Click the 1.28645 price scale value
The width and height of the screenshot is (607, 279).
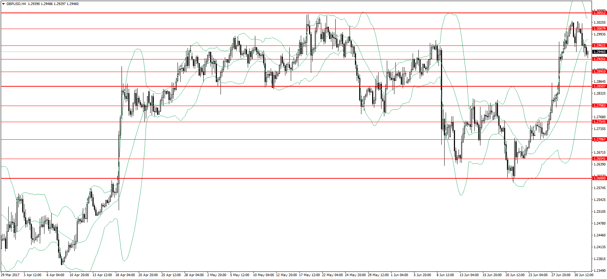click(600, 82)
